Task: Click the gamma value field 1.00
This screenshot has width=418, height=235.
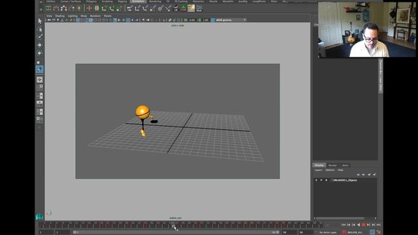Action: [206, 20]
